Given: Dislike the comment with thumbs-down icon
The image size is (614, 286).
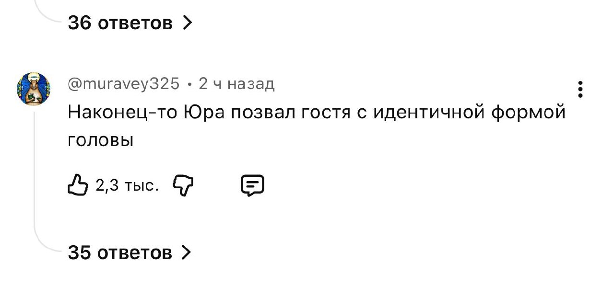Looking at the screenshot, I should tap(182, 185).
